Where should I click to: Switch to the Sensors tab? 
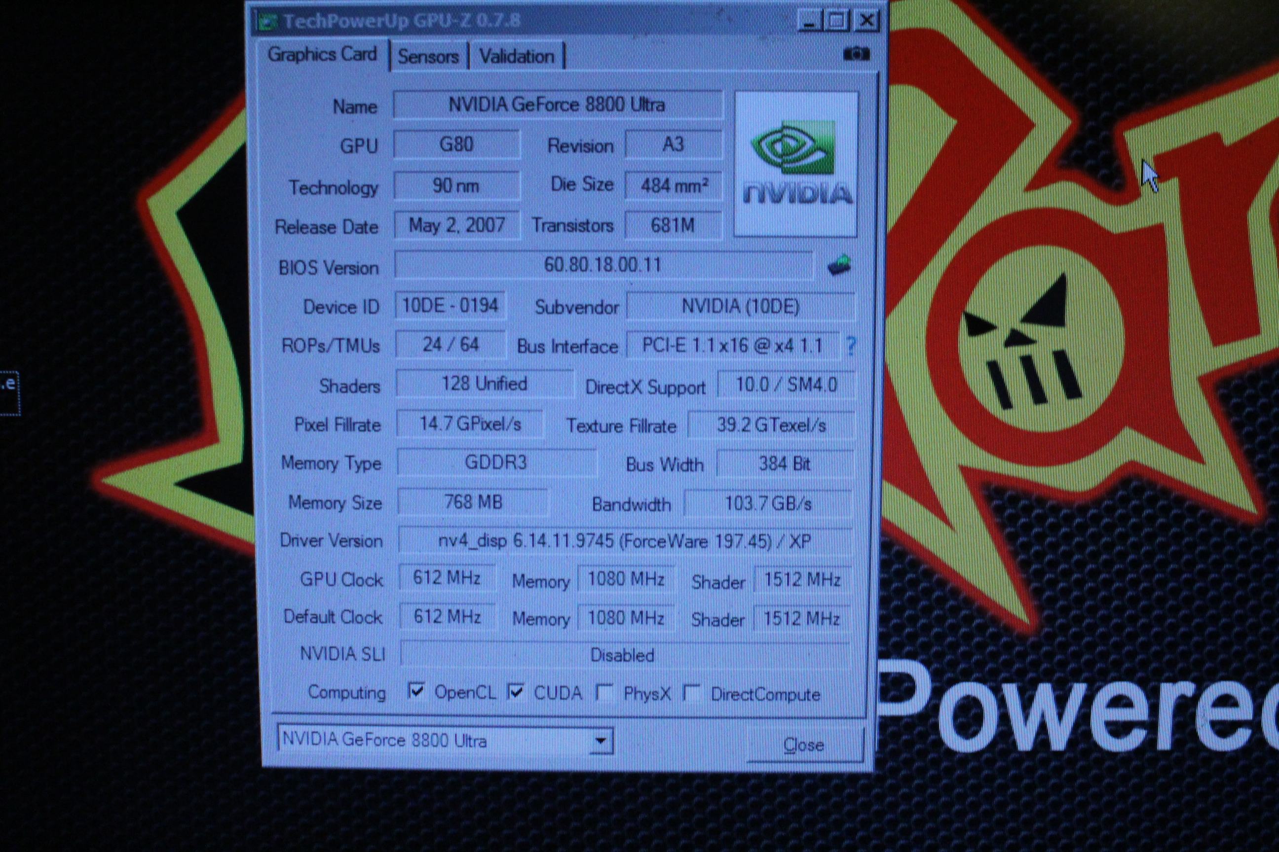click(x=428, y=57)
